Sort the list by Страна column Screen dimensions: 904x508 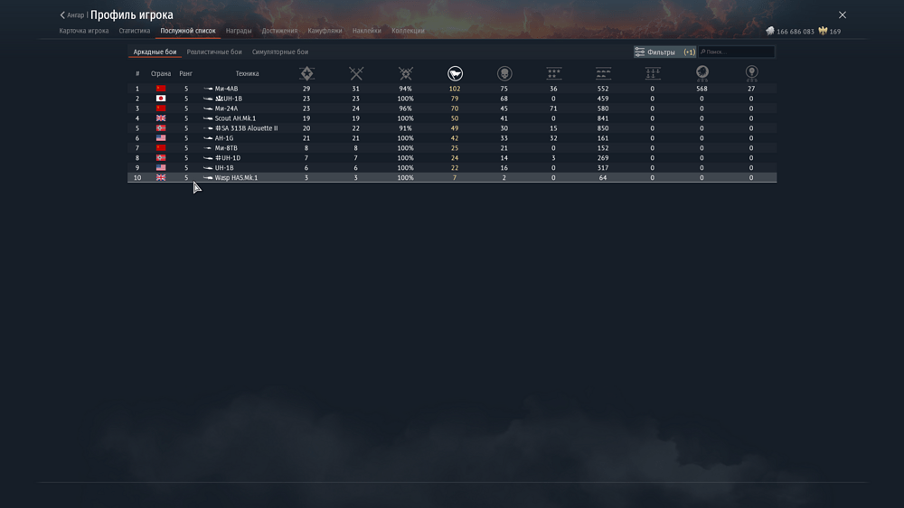pos(161,73)
